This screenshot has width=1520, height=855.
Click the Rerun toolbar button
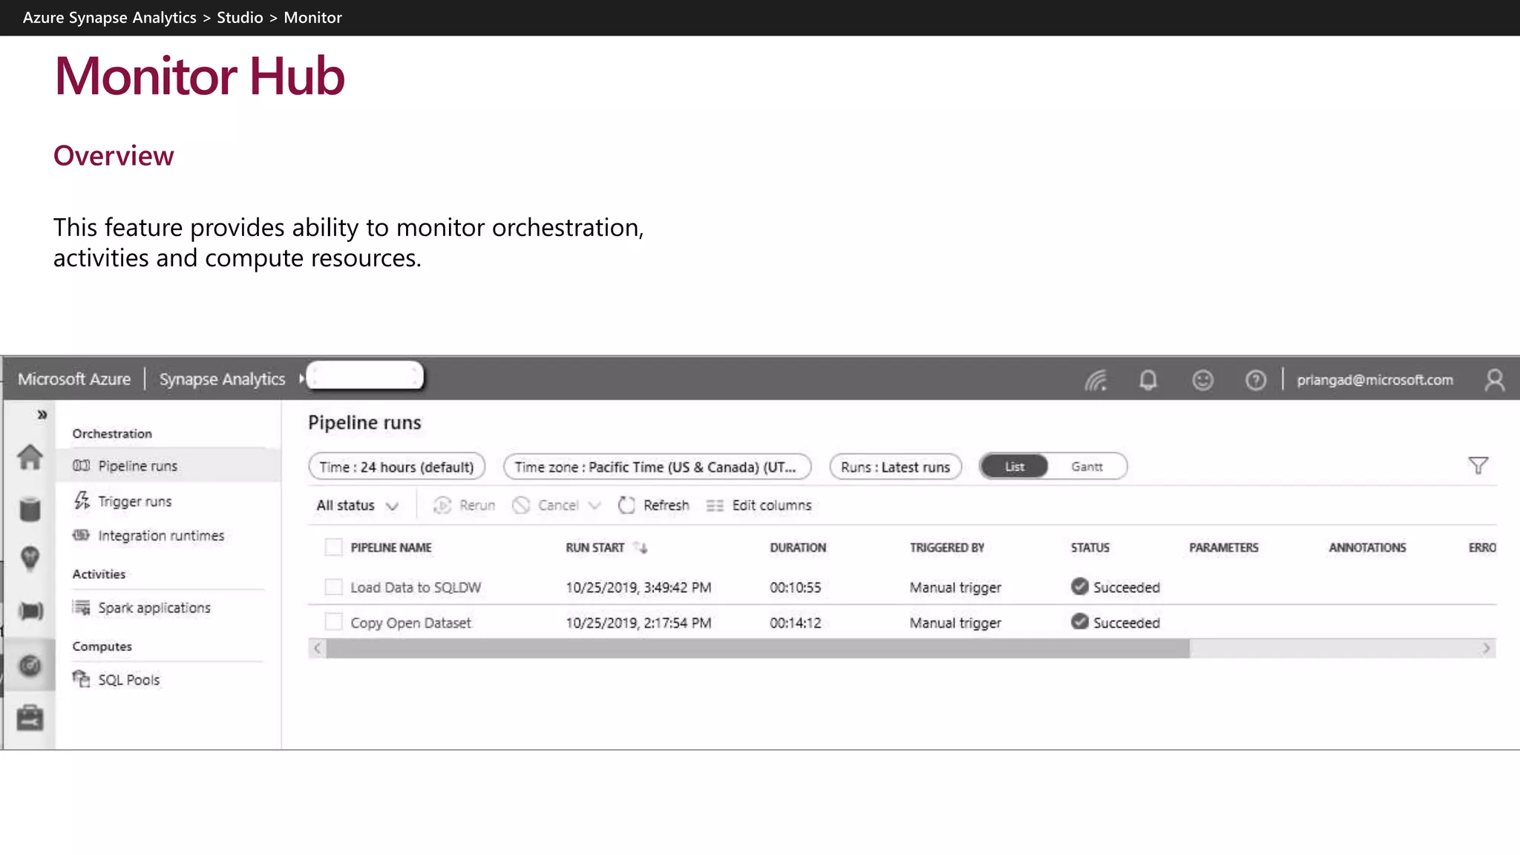click(x=464, y=505)
